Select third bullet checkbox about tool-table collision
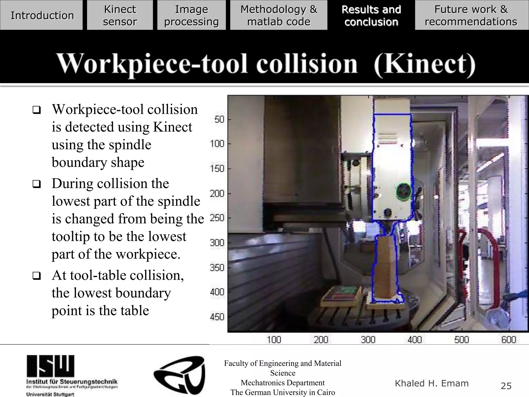529x397 pixels. [x=37, y=276]
